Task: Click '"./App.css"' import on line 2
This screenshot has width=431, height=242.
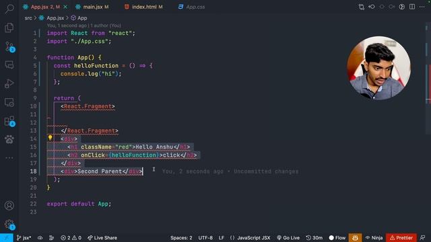Action: tap(90, 42)
